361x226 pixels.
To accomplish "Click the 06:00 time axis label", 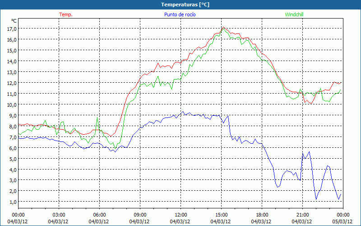I will pyautogui.click(x=99, y=215).
